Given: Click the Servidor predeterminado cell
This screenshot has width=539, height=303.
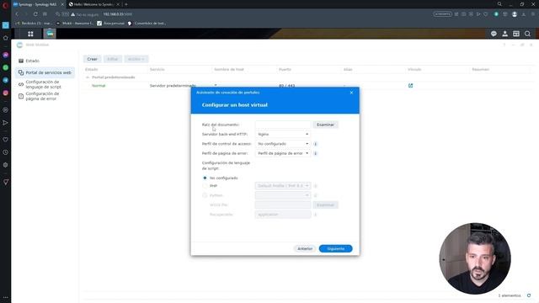Looking at the screenshot, I should pos(173,86).
